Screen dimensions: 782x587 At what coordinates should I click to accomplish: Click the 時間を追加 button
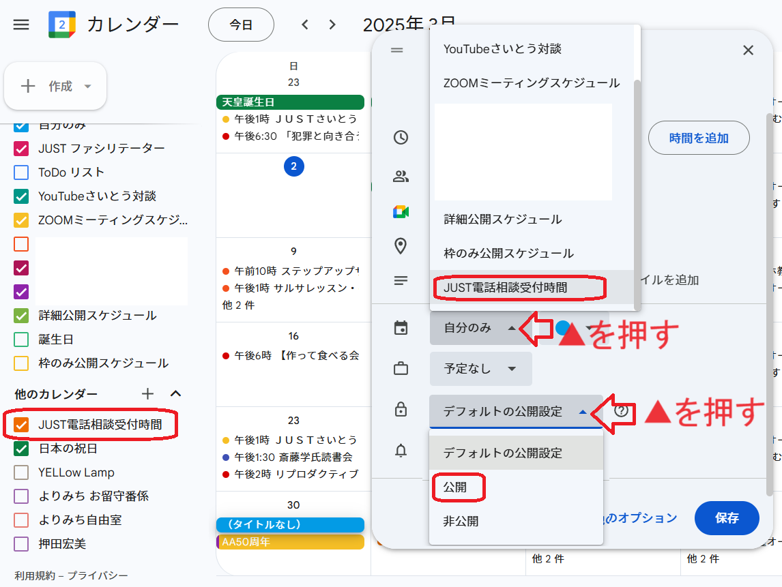(x=698, y=138)
